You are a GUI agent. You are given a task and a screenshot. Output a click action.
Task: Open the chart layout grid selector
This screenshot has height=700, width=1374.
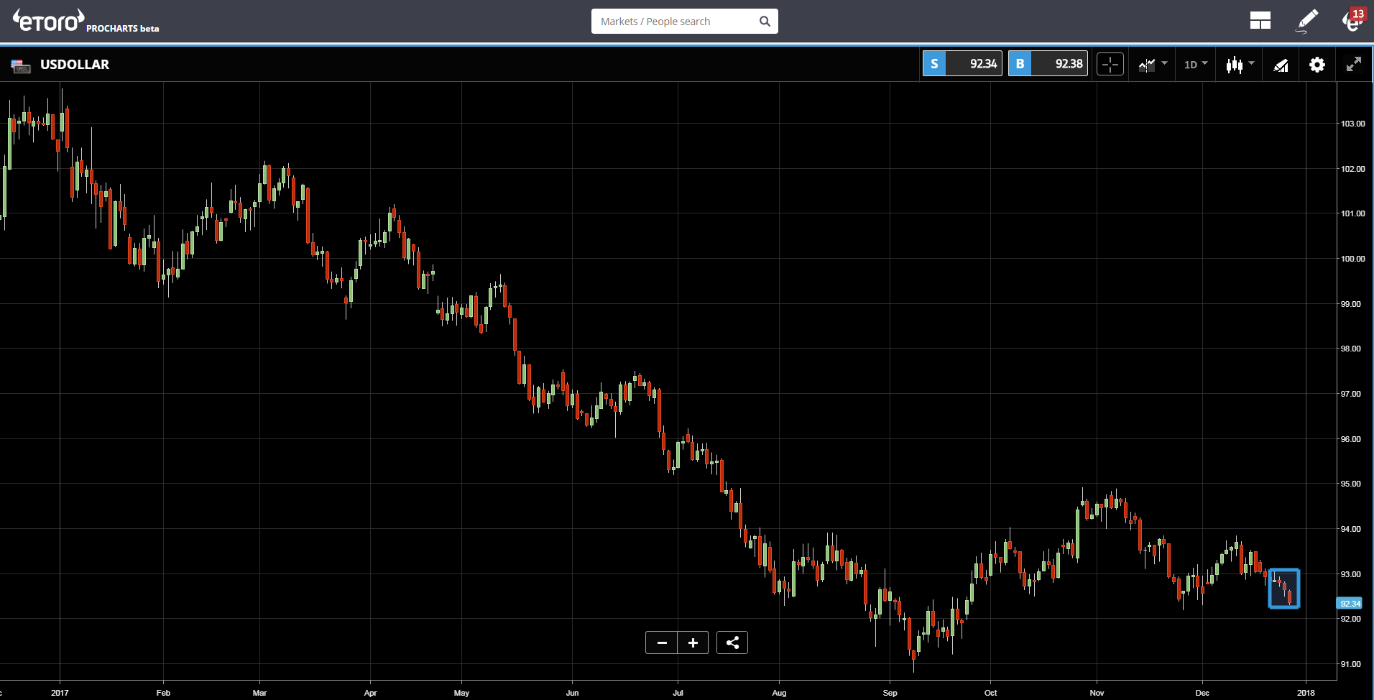pos(1260,21)
